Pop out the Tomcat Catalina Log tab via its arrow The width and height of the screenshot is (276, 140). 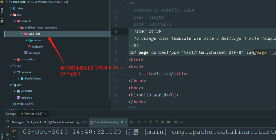tap(122, 122)
